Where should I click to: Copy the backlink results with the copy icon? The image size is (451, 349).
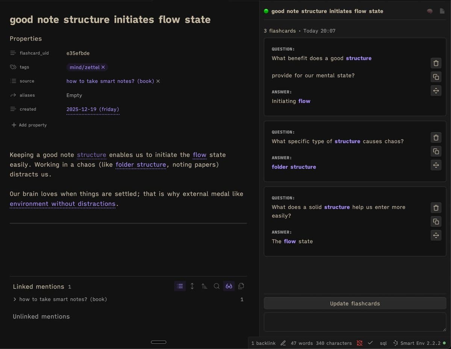[x=241, y=286]
